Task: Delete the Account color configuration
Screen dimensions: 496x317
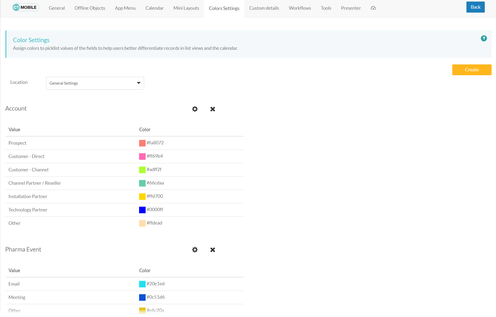Action: 212,109
